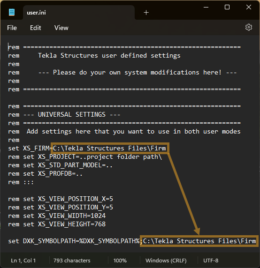Click the Windows (CRLF) line ending indicator

tap(166, 261)
